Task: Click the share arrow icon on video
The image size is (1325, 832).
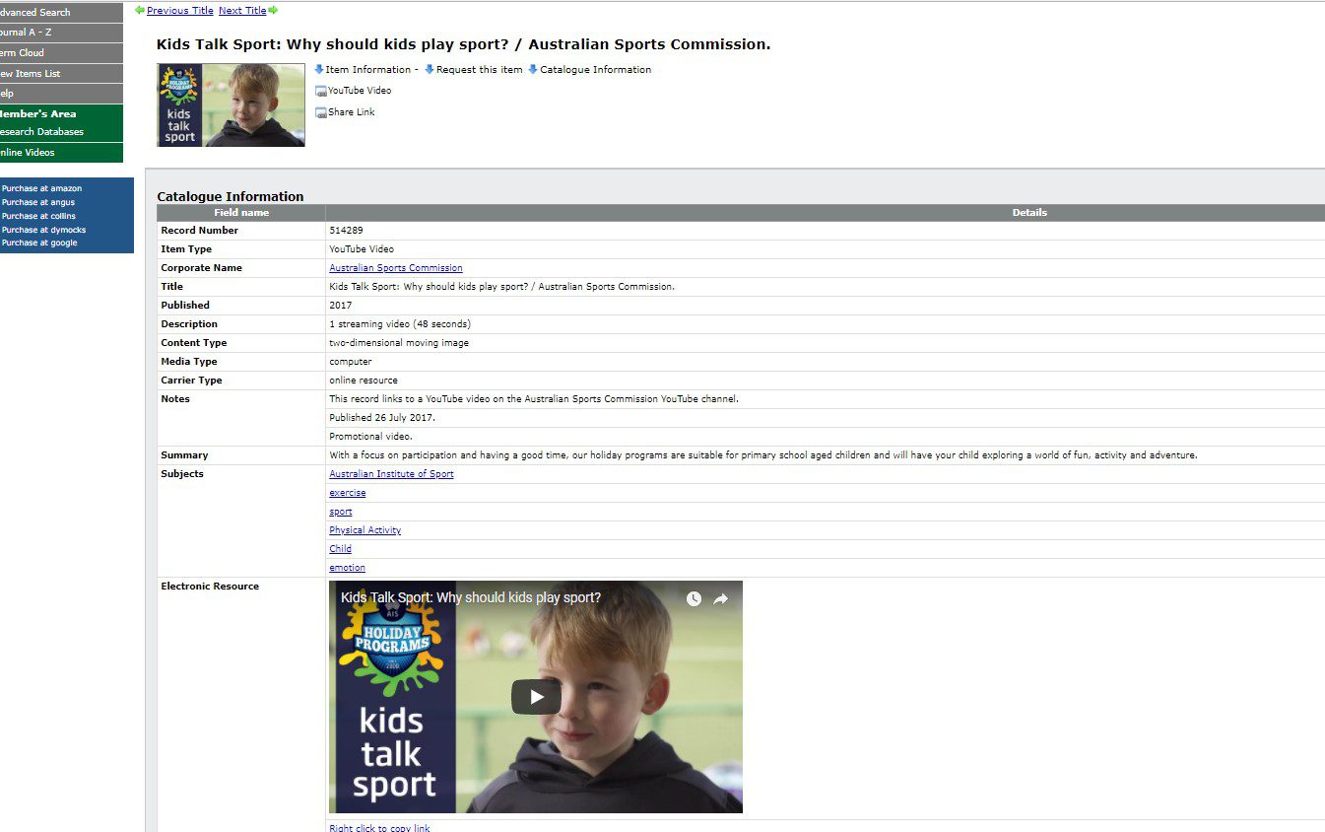Action: (721, 598)
